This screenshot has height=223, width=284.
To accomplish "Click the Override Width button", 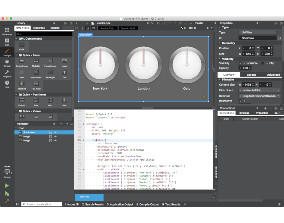I will 108,28.
